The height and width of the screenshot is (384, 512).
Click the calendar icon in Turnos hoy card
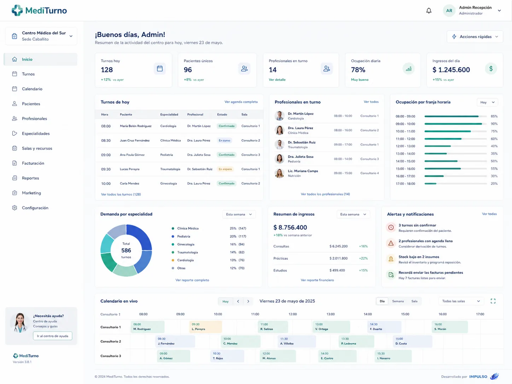click(160, 69)
